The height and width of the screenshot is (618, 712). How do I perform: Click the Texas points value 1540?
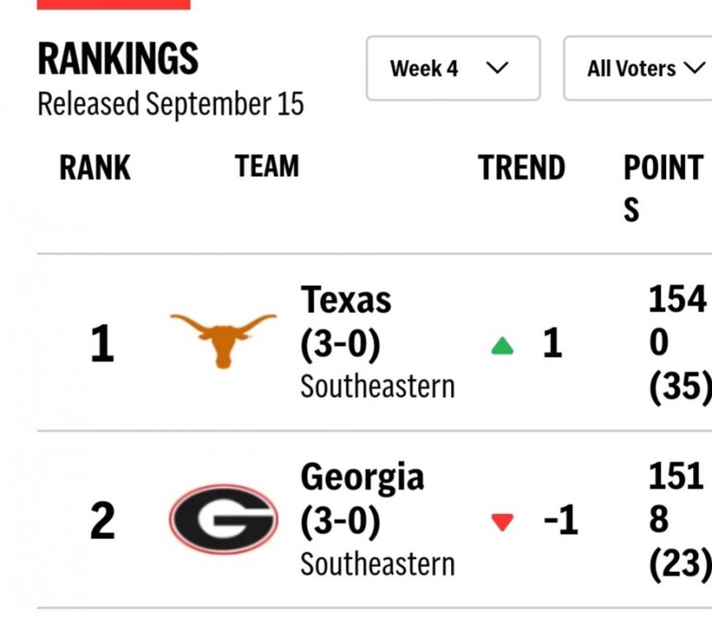tap(677, 321)
